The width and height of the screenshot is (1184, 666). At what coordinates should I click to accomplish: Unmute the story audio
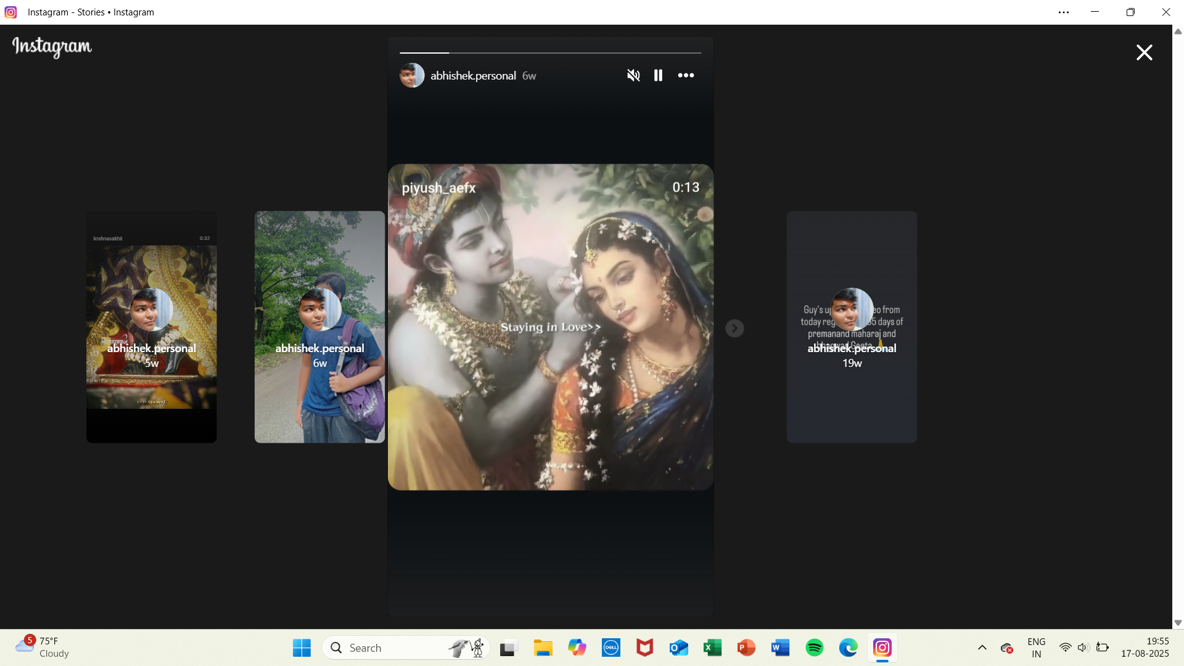pyautogui.click(x=633, y=75)
